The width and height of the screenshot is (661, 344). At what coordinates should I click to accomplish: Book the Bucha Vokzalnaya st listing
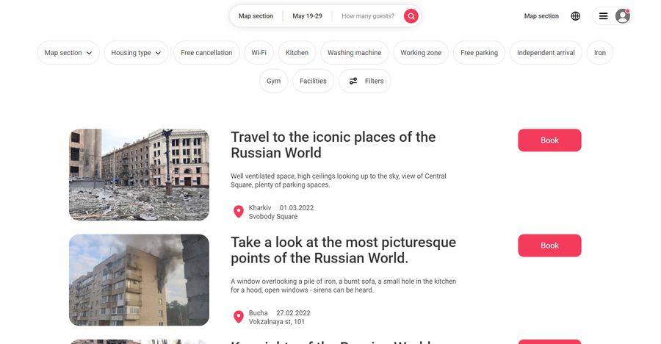pos(549,246)
